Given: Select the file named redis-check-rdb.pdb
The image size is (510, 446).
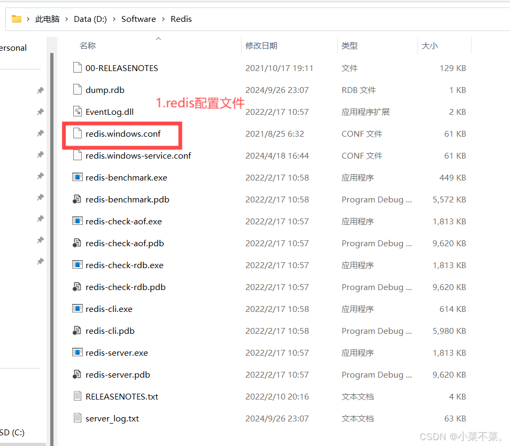Looking at the screenshot, I should 126,287.
